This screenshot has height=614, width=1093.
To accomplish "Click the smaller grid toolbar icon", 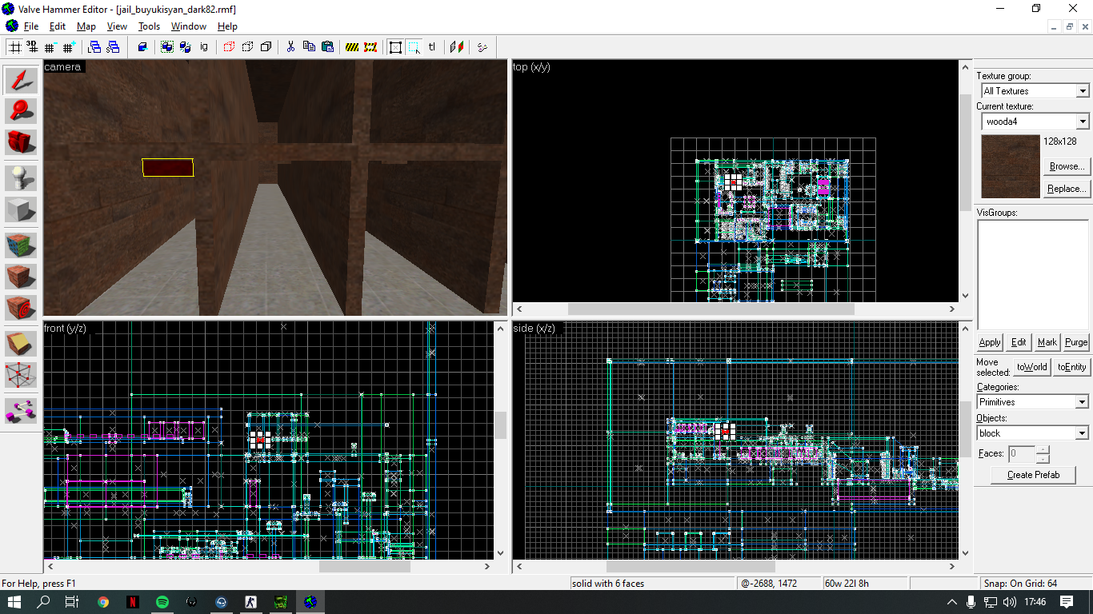I will [50, 47].
